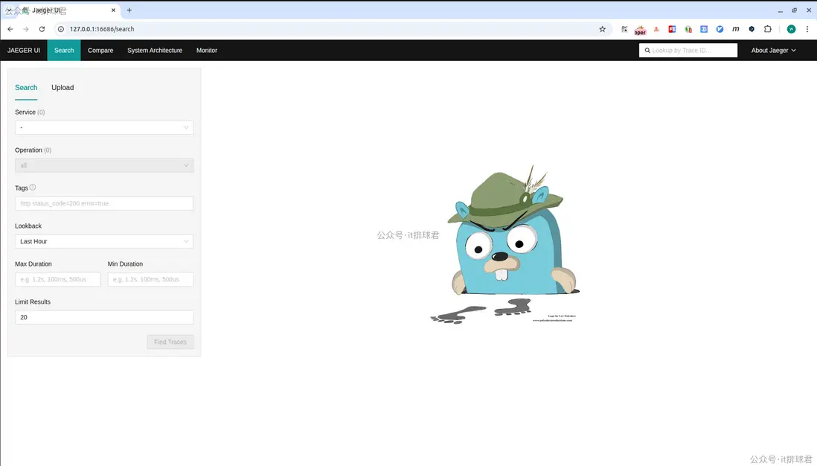Screen dimensions: 817x466
Task: Go back using browser back arrow
Action: tap(10, 29)
